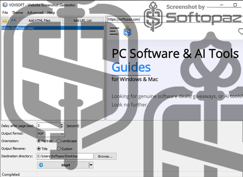Click the Start button
Image resolution: width=243 pixels, height=177 pixels.
pyautogui.click(x=63, y=165)
